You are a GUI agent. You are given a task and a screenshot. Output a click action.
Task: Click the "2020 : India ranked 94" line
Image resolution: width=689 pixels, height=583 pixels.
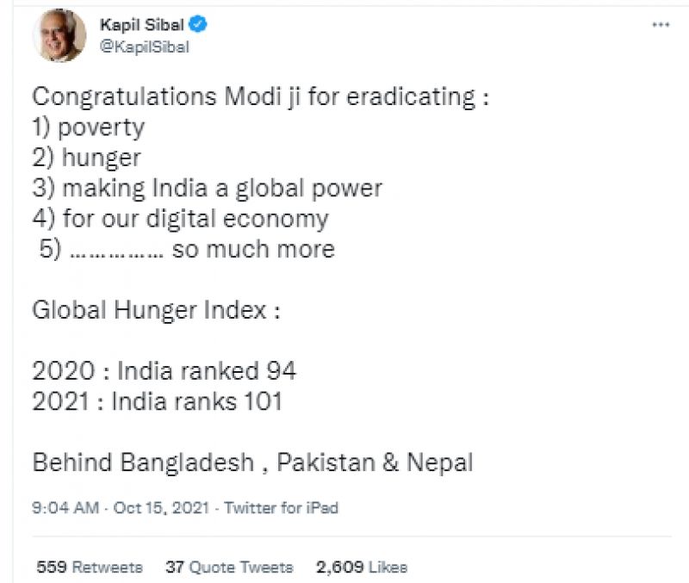(x=164, y=371)
